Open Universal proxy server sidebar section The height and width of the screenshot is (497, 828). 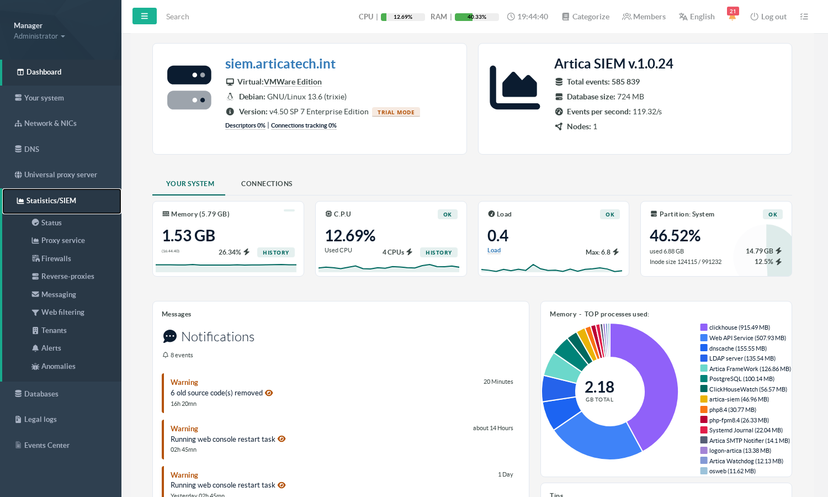point(61,175)
